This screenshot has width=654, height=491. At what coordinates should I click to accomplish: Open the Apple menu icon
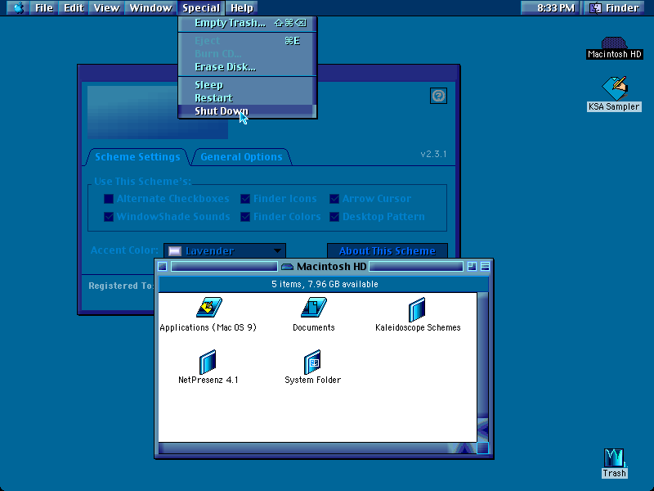pyautogui.click(x=18, y=7)
